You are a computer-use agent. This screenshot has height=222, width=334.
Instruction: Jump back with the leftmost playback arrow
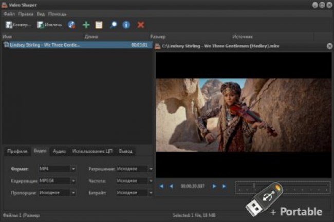pyautogui.click(x=161, y=186)
